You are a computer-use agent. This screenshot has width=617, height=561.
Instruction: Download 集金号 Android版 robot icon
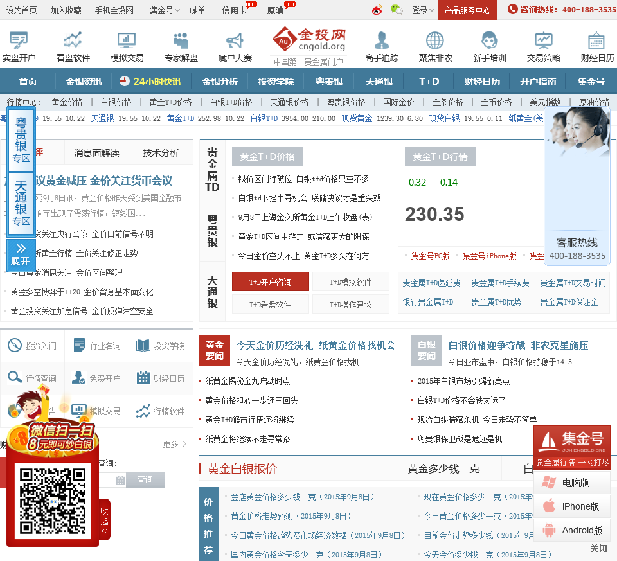point(549,530)
